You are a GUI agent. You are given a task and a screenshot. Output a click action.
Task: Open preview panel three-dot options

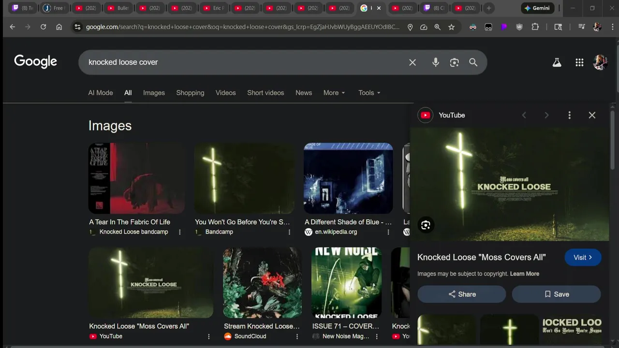pos(569,115)
